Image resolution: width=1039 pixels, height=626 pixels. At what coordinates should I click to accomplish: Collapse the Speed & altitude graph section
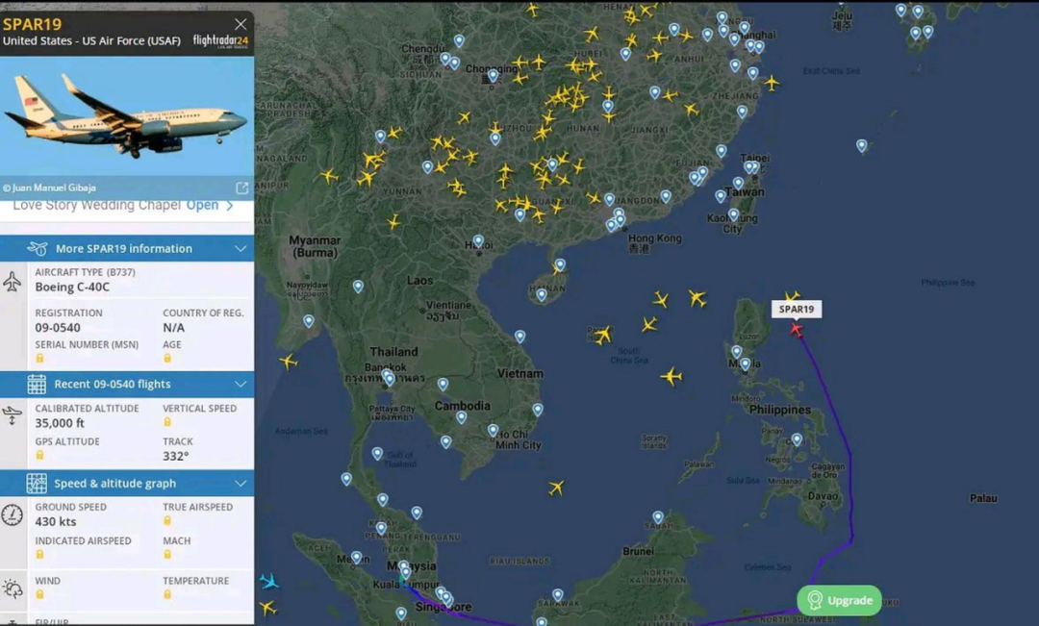(x=242, y=483)
